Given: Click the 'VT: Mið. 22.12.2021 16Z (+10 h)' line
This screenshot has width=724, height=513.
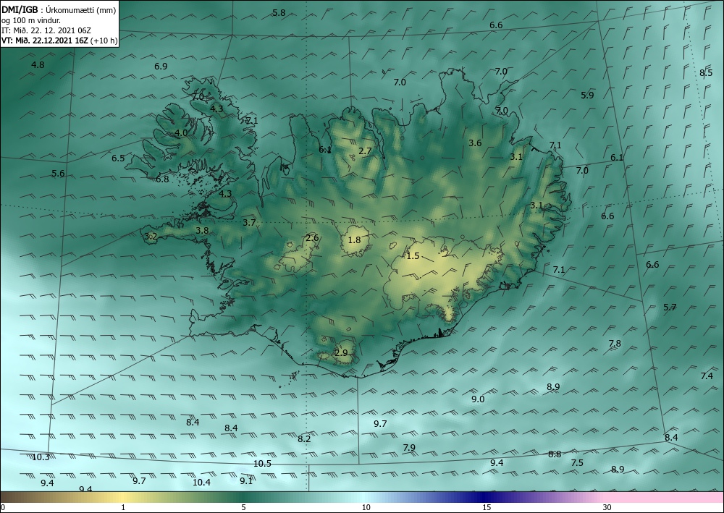Looking at the screenshot, I should coord(59,41).
